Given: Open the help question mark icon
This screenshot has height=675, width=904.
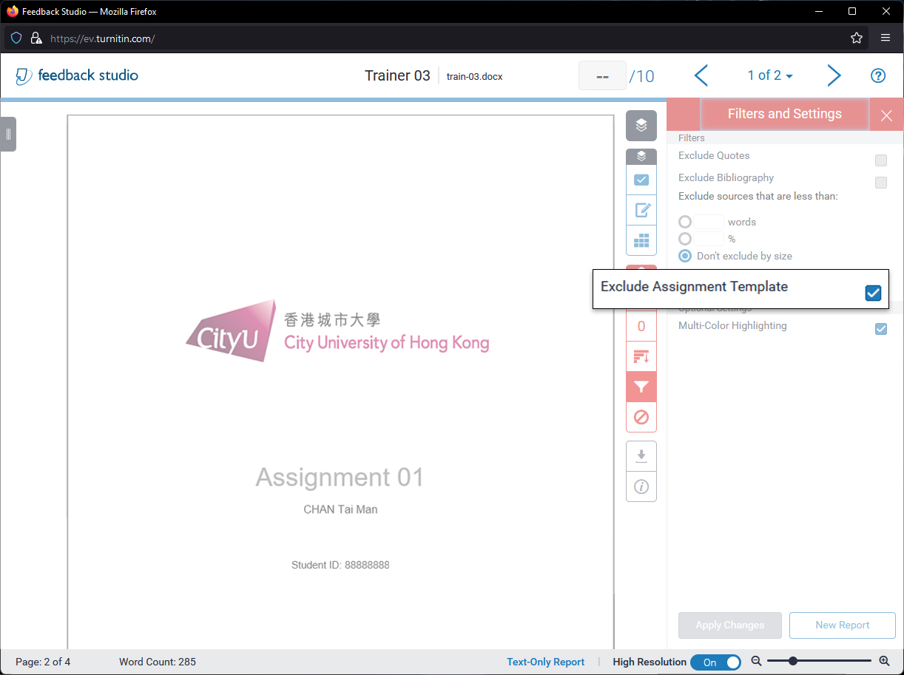Looking at the screenshot, I should click(877, 75).
